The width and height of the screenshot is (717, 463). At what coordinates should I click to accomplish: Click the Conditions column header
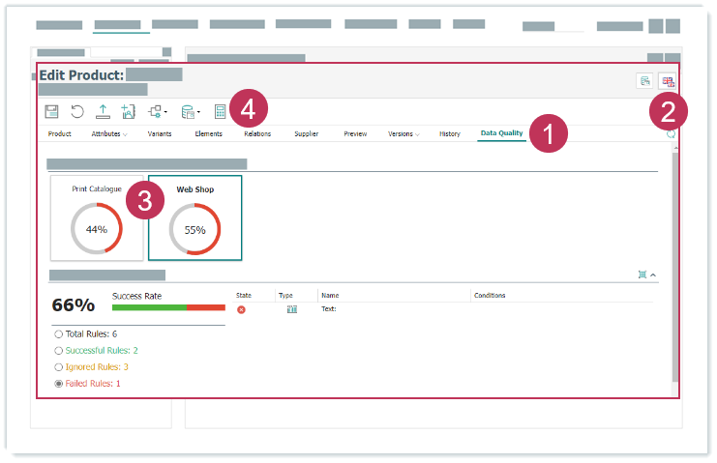pyautogui.click(x=490, y=296)
